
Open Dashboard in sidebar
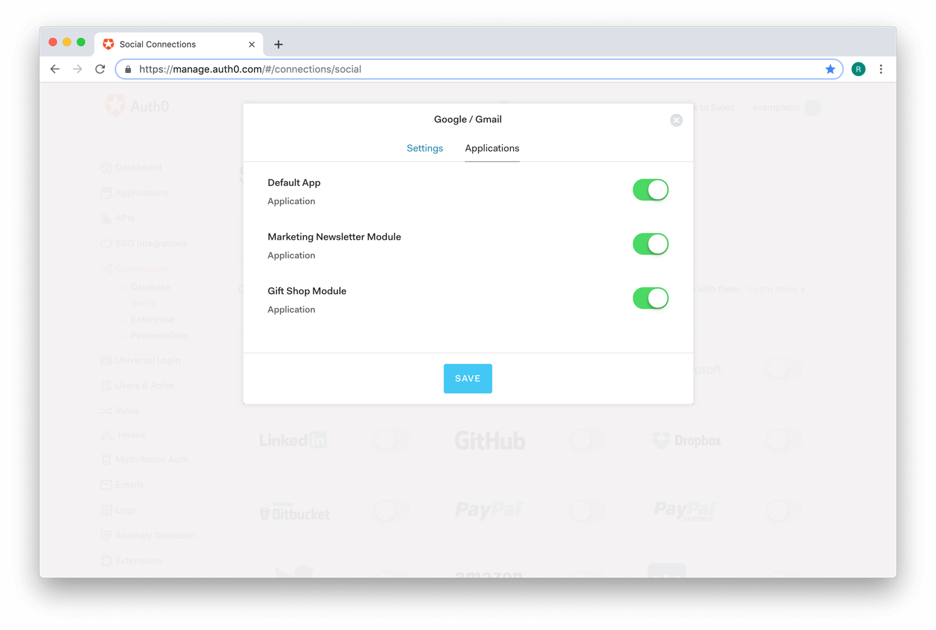[x=131, y=167]
